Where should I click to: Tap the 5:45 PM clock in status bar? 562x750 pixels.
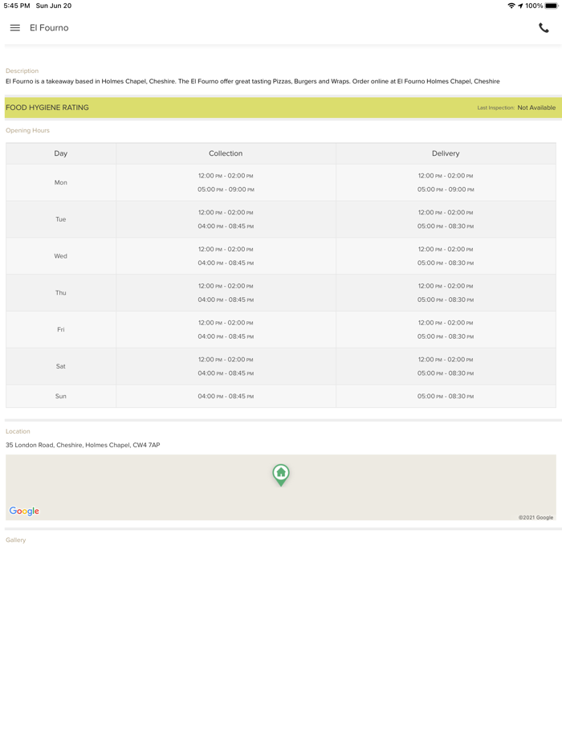click(17, 6)
